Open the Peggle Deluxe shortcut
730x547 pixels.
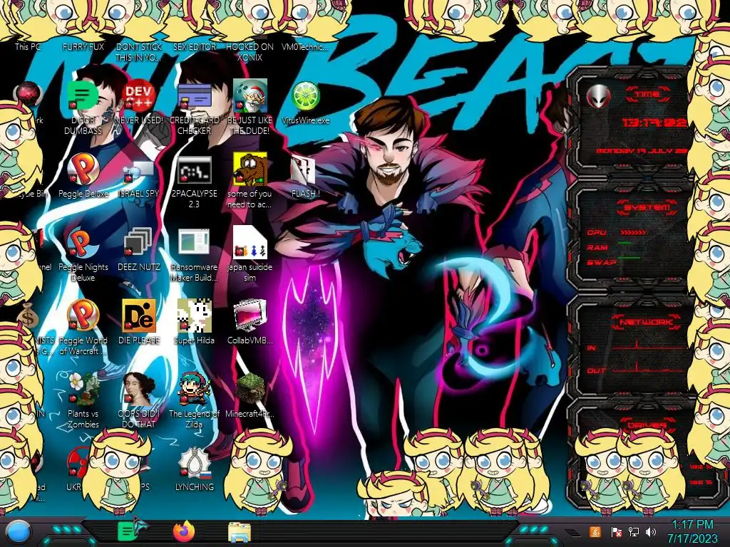83,170
